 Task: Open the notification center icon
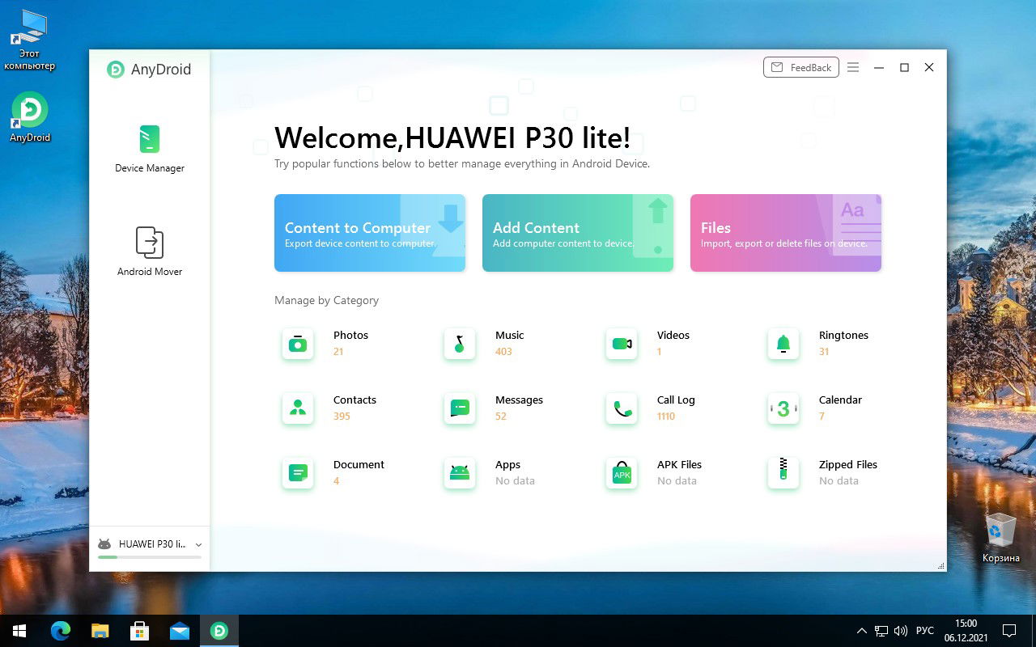pyautogui.click(x=1009, y=631)
